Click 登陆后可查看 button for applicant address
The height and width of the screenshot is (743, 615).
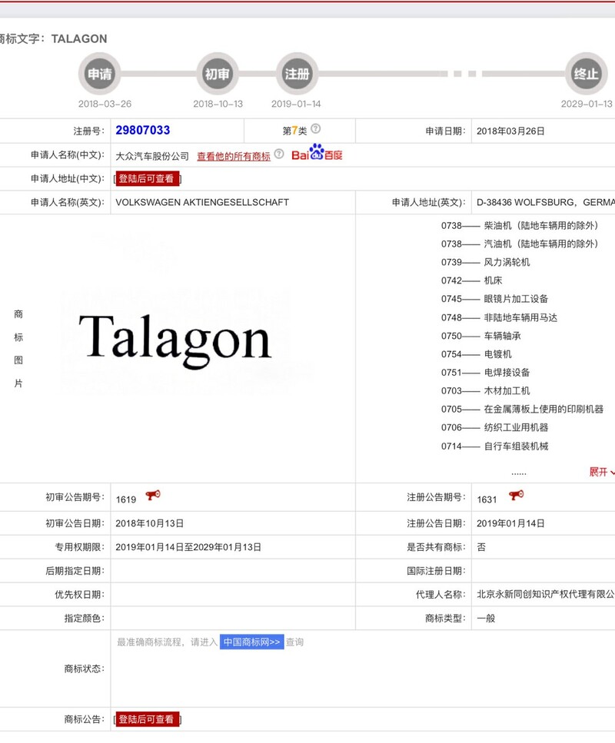pos(148,178)
